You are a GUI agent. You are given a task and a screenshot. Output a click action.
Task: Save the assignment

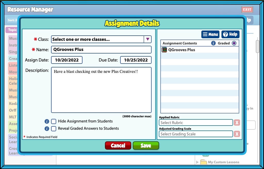tap(146, 145)
